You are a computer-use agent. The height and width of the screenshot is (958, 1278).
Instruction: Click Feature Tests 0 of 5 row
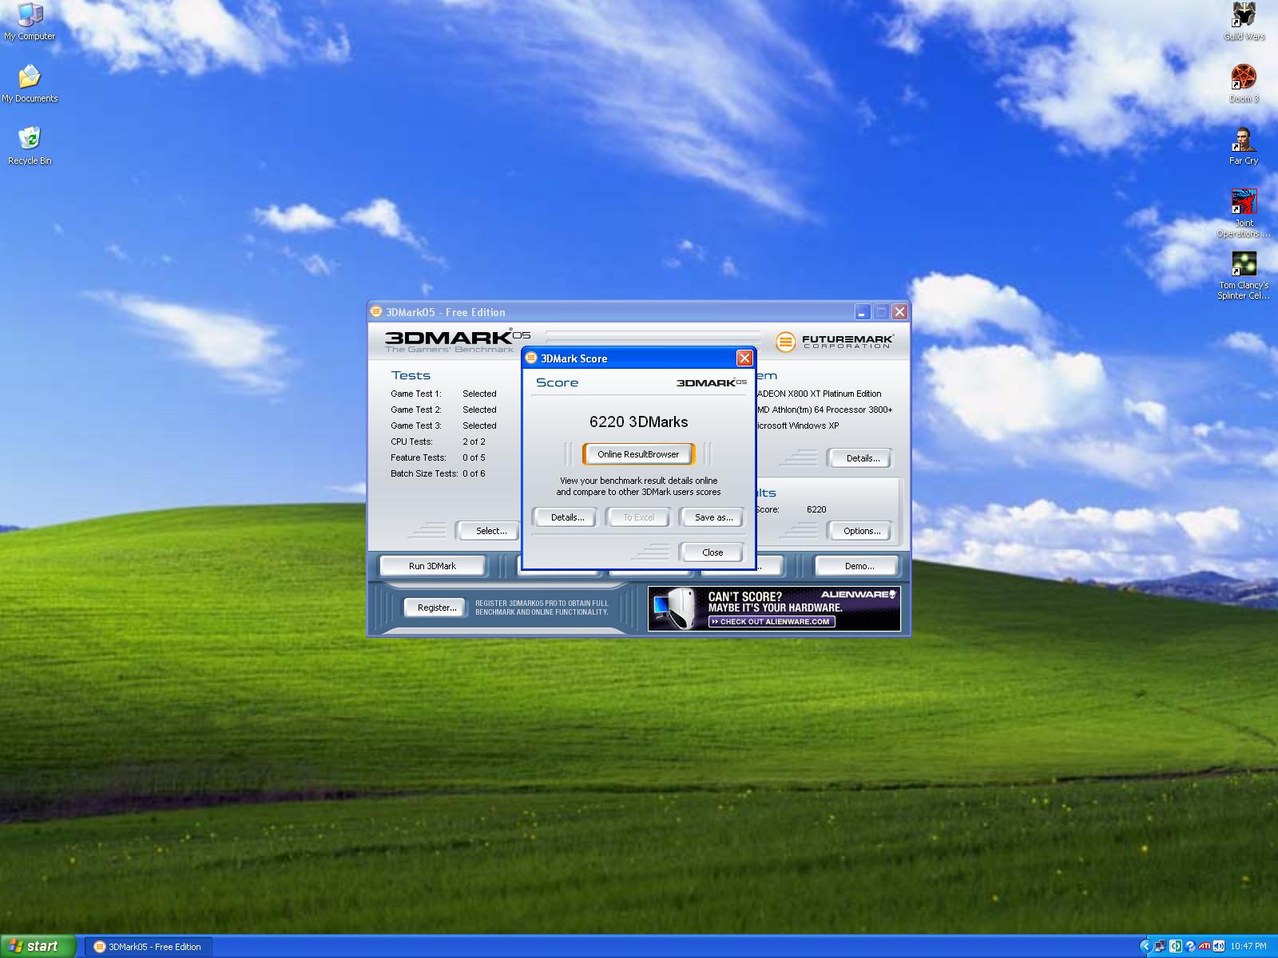pos(438,457)
